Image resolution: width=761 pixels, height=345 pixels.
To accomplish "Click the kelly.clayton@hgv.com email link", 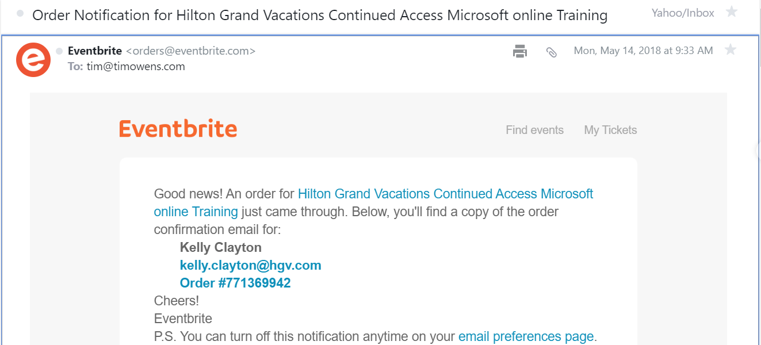I will (x=251, y=265).
